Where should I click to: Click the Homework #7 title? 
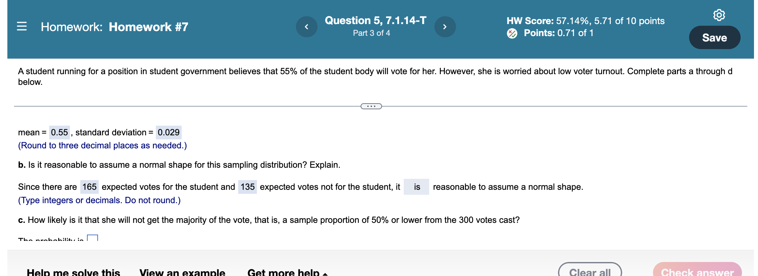(x=149, y=27)
